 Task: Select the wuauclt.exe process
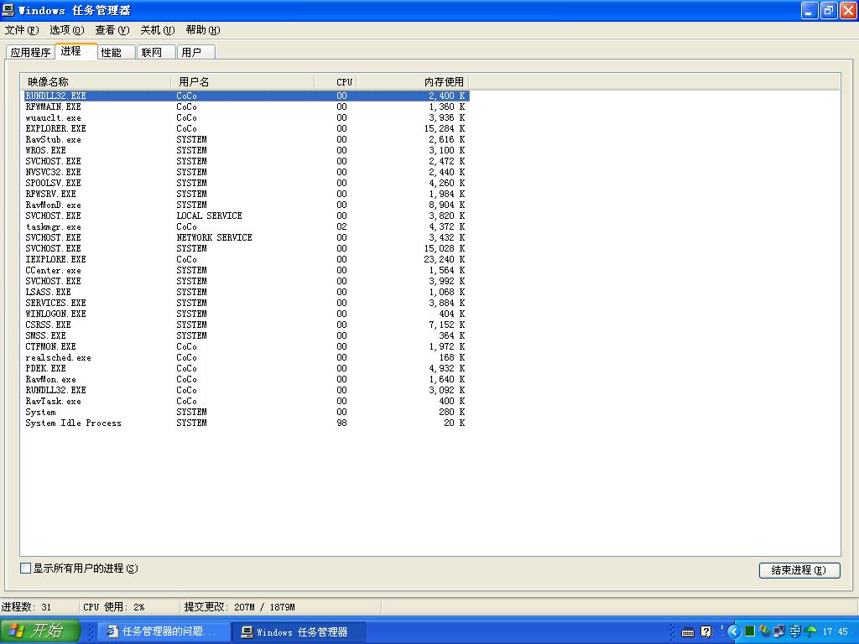click(x=246, y=117)
